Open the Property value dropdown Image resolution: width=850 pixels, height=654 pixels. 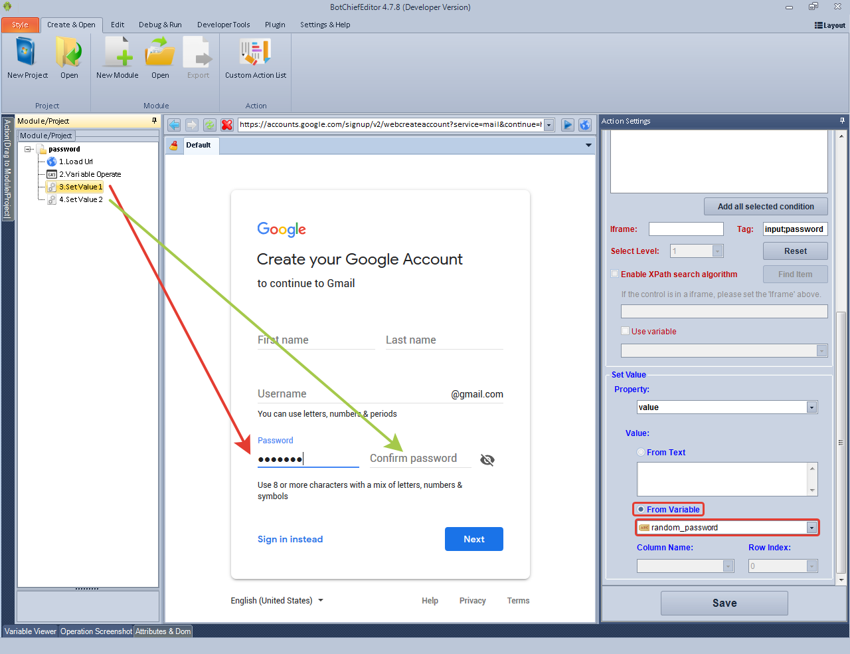[x=811, y=407]
